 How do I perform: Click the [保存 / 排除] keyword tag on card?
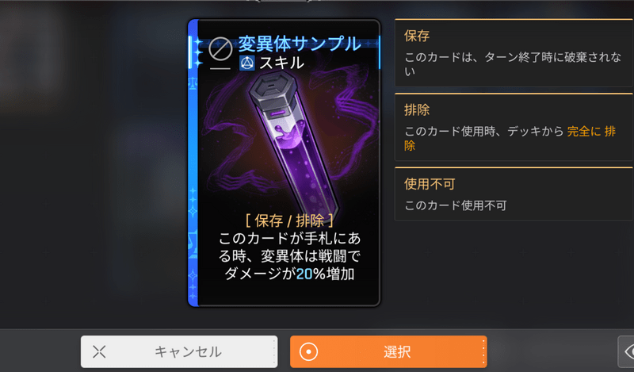click(x=289, y=221)
